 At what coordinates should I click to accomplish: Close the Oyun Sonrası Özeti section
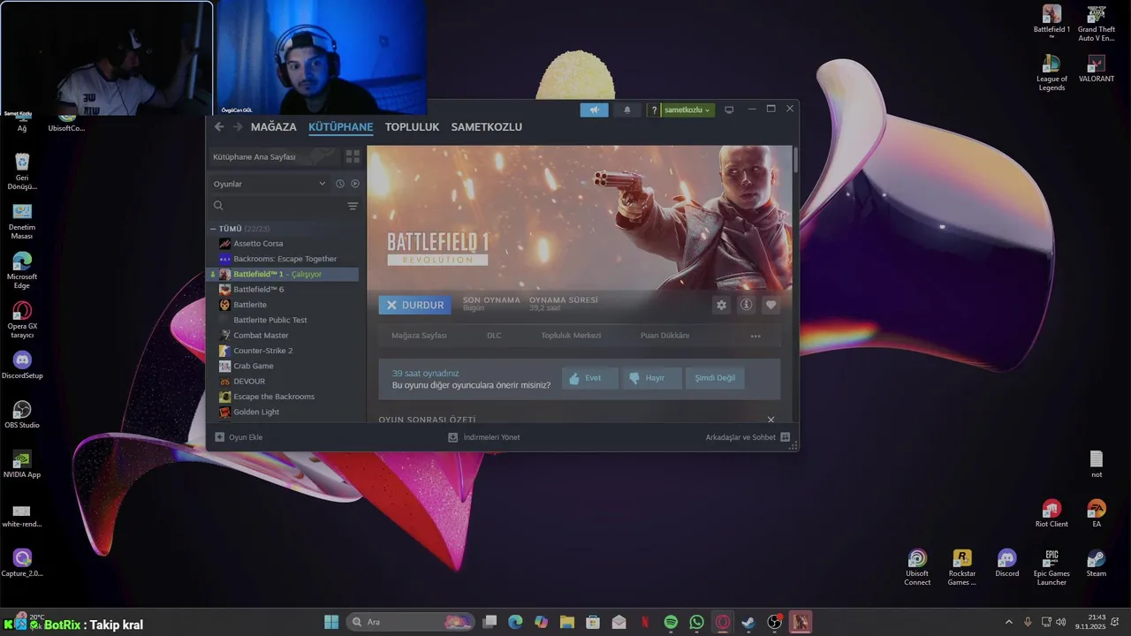pyautogui.click(x=770, y=420)
